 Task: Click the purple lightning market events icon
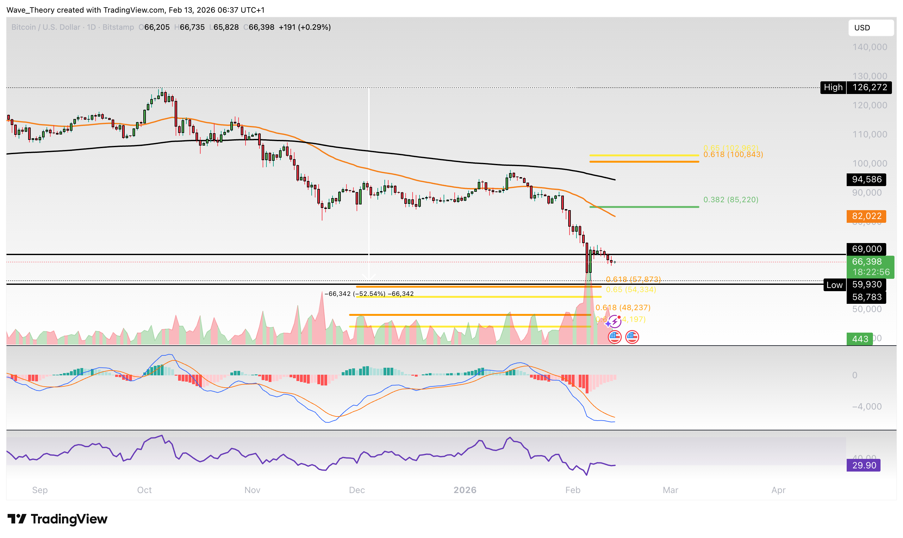coord(615,321)
